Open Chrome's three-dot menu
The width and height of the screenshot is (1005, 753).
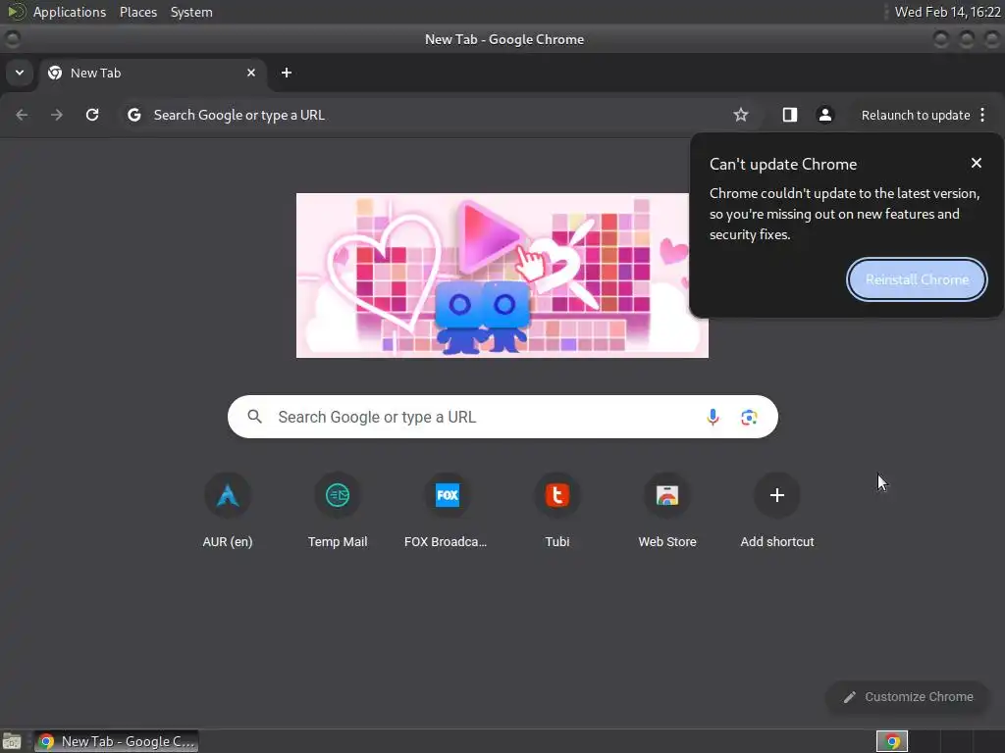pyautogui.click(x=982, y=115)
